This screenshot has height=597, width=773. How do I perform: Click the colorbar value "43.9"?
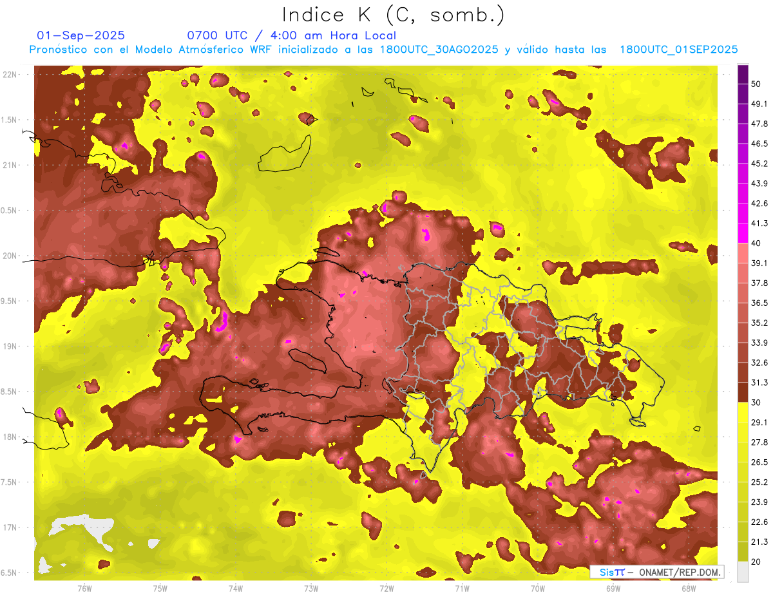click(x=759, y=184)
